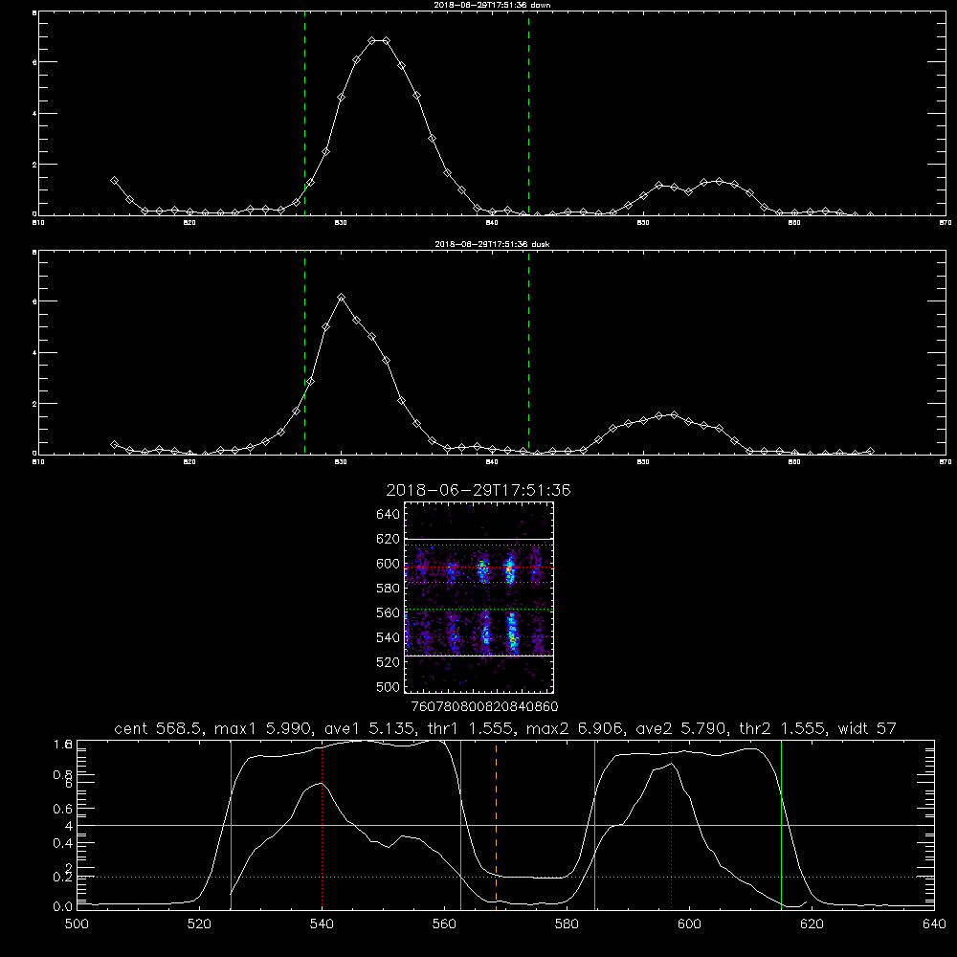Click the 500 label on the image y-axis
Image resolution: width=957 pixels, height=957 pixels.
pos(389,686)
